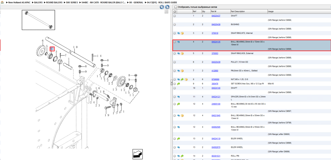Open 500 SERIES breadcrumb
Screen dimensions: 331x160
[x=72, y=2]
